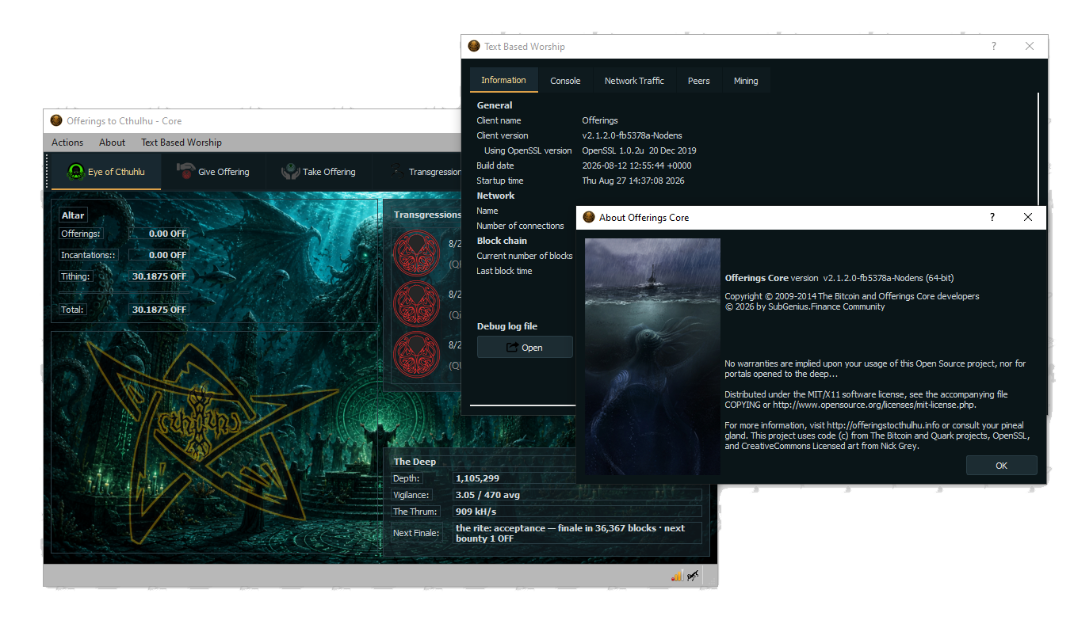Click the MIT/X11 software license paragraph
This screenshot has height=624, width=1074.
point(866,399)
